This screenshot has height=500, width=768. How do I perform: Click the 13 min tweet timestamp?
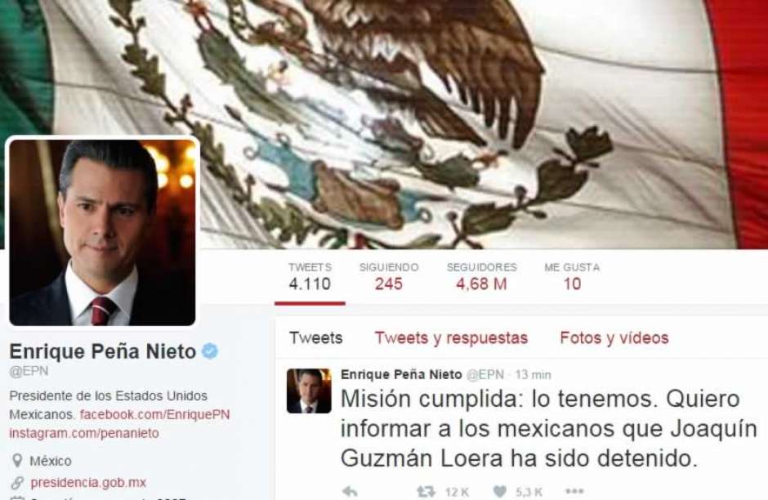(533, 375)
